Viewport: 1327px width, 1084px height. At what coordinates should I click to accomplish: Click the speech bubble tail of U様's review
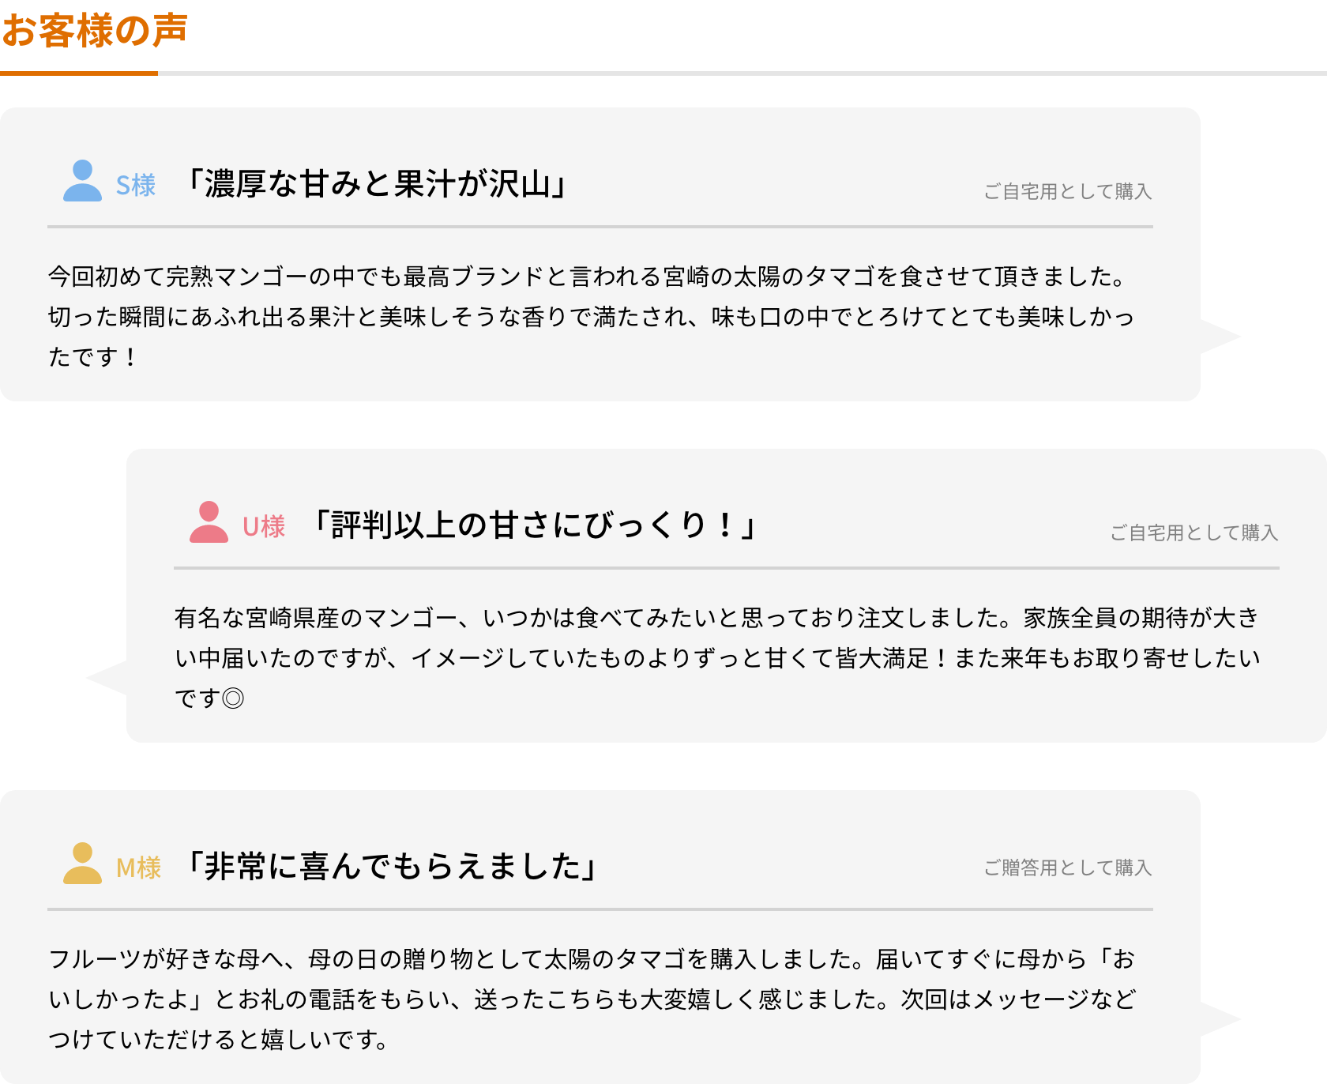(107, 678)
